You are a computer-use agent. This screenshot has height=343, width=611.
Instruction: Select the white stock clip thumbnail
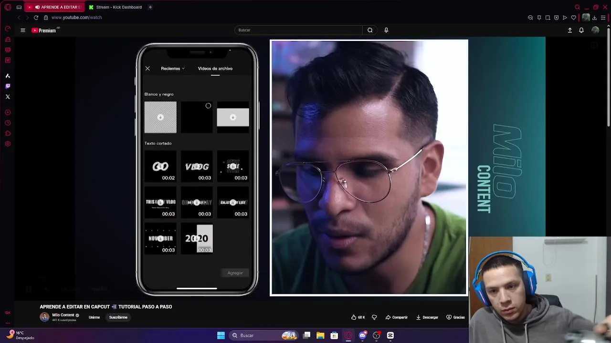(233, 117)
